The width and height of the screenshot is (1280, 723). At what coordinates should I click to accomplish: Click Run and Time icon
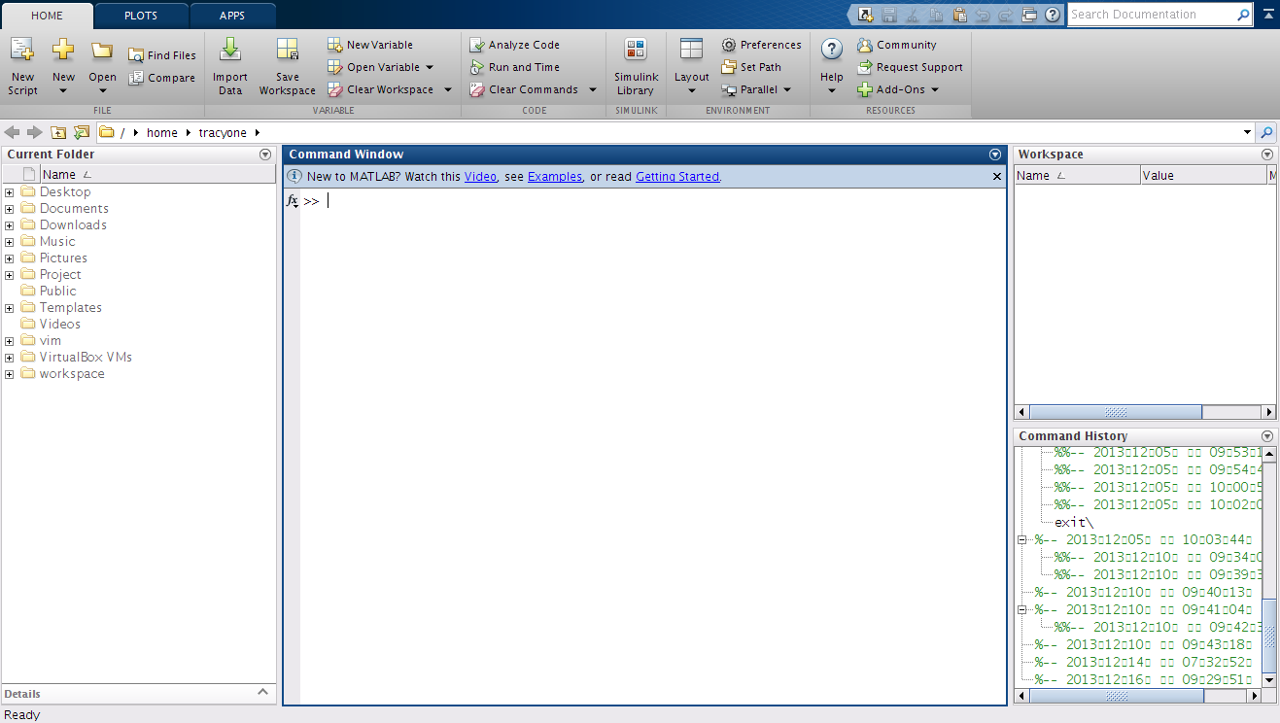(x=477, y=67)
